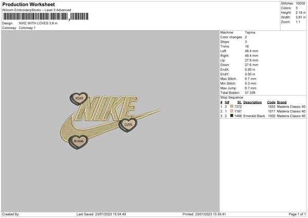Viewport: 308px width, 218px height.
Task: Click thread code 1017
Action: (x=272, y=112)
